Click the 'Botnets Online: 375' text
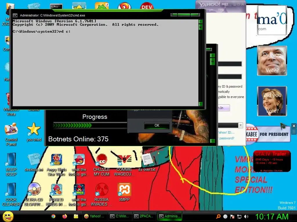Screen dimensions: 297x222 (78, 139)
